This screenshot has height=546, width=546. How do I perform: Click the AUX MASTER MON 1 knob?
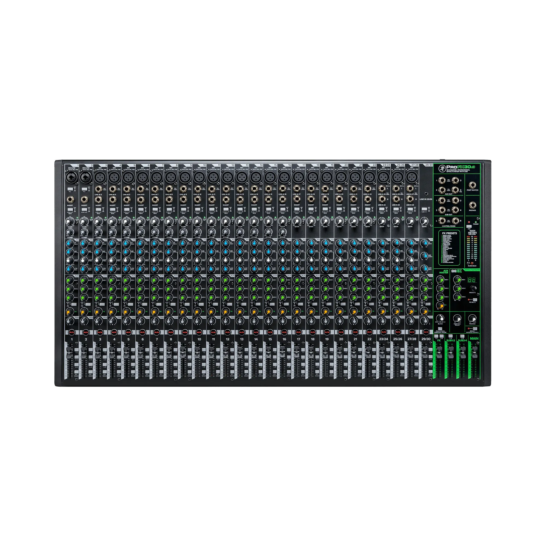441,280
